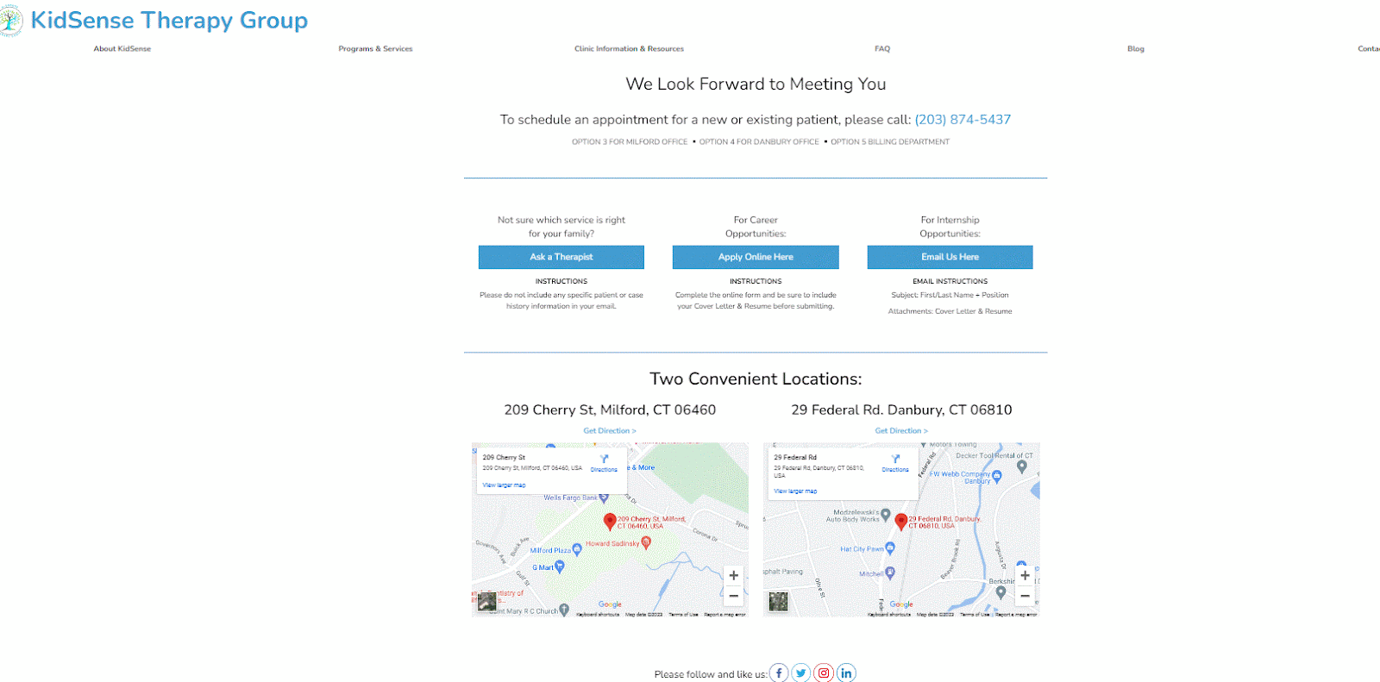Viewport: 1380px width, 682px height.
Task: Click the 209 Cherry St, Milford, CT 06460 heading
Action: 610,410
